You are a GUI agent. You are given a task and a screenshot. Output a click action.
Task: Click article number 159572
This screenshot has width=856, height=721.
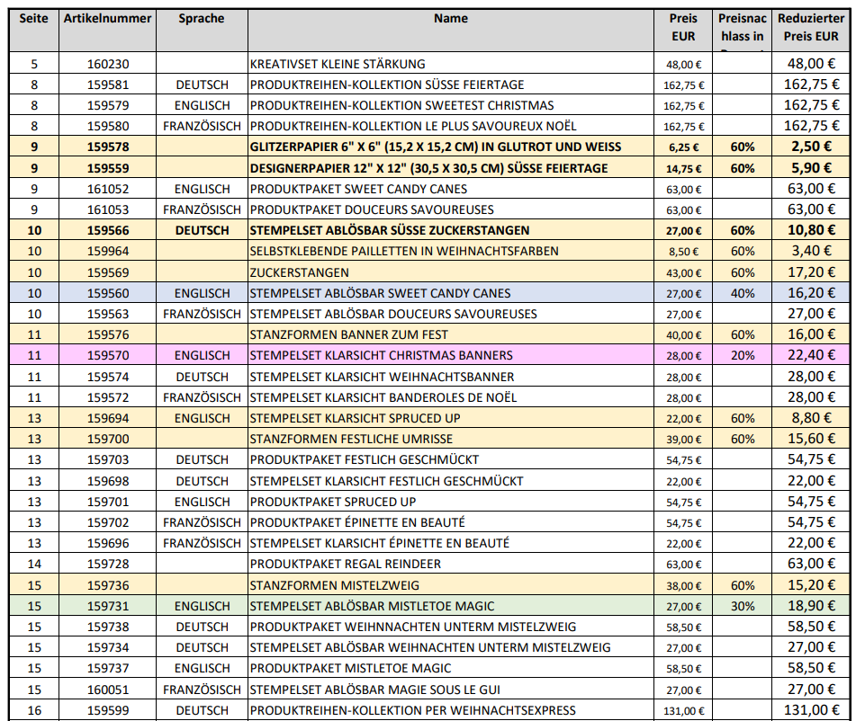(x=107, y=397)
